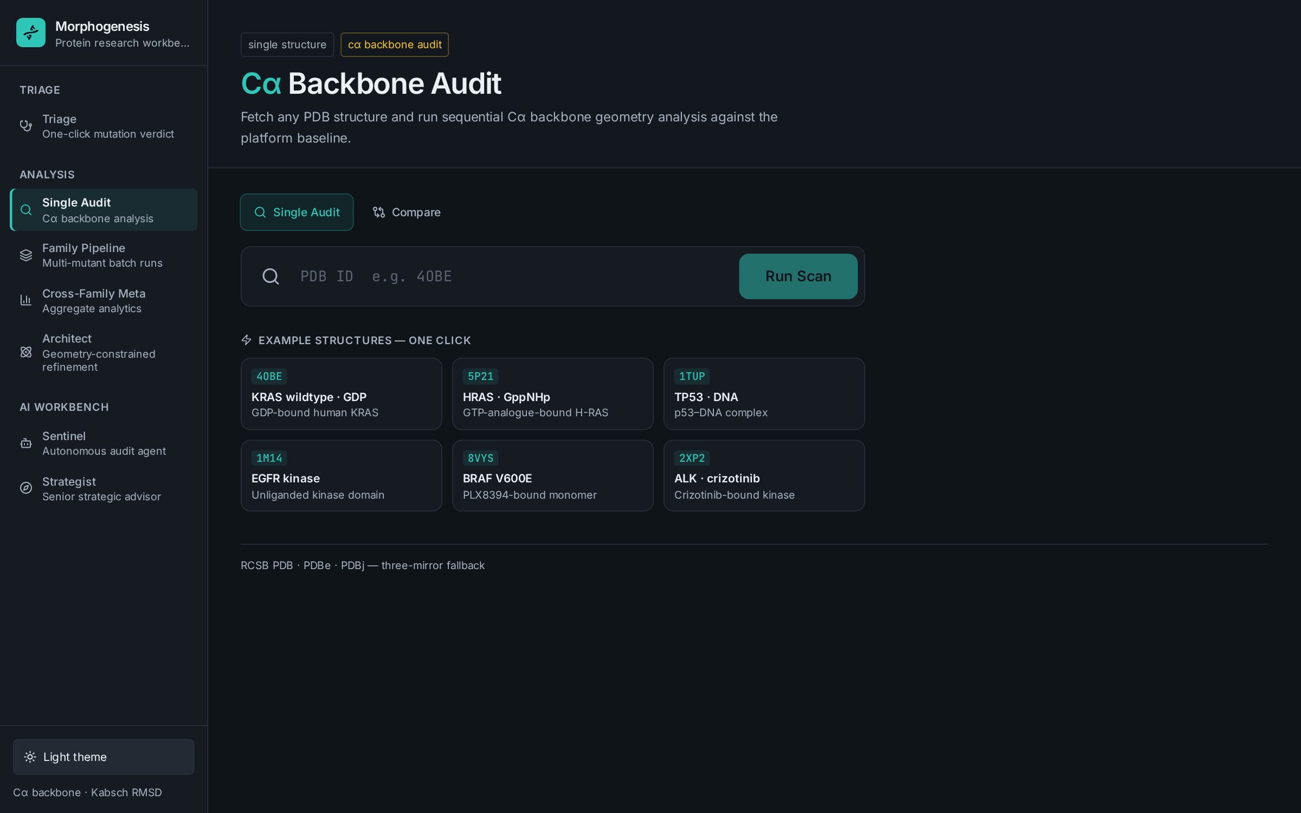The height and width of the screenshot is (813, 1301).
Task: Click the 8VYS code badge
Action: point(480,458)
